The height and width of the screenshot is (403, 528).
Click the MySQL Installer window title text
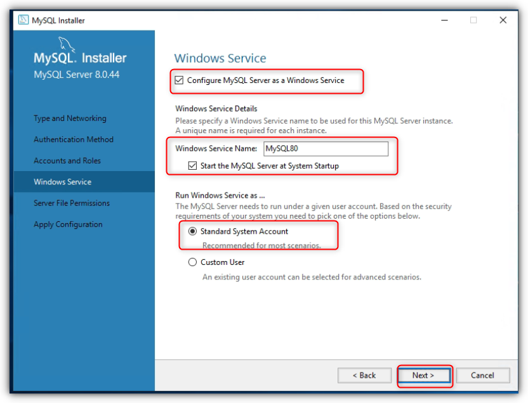(58, 20)
